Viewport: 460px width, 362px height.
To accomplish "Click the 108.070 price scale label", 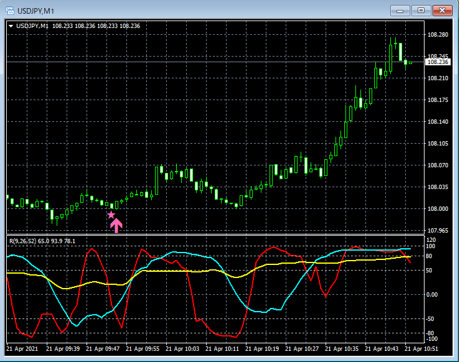I will (x=438, y=165).
